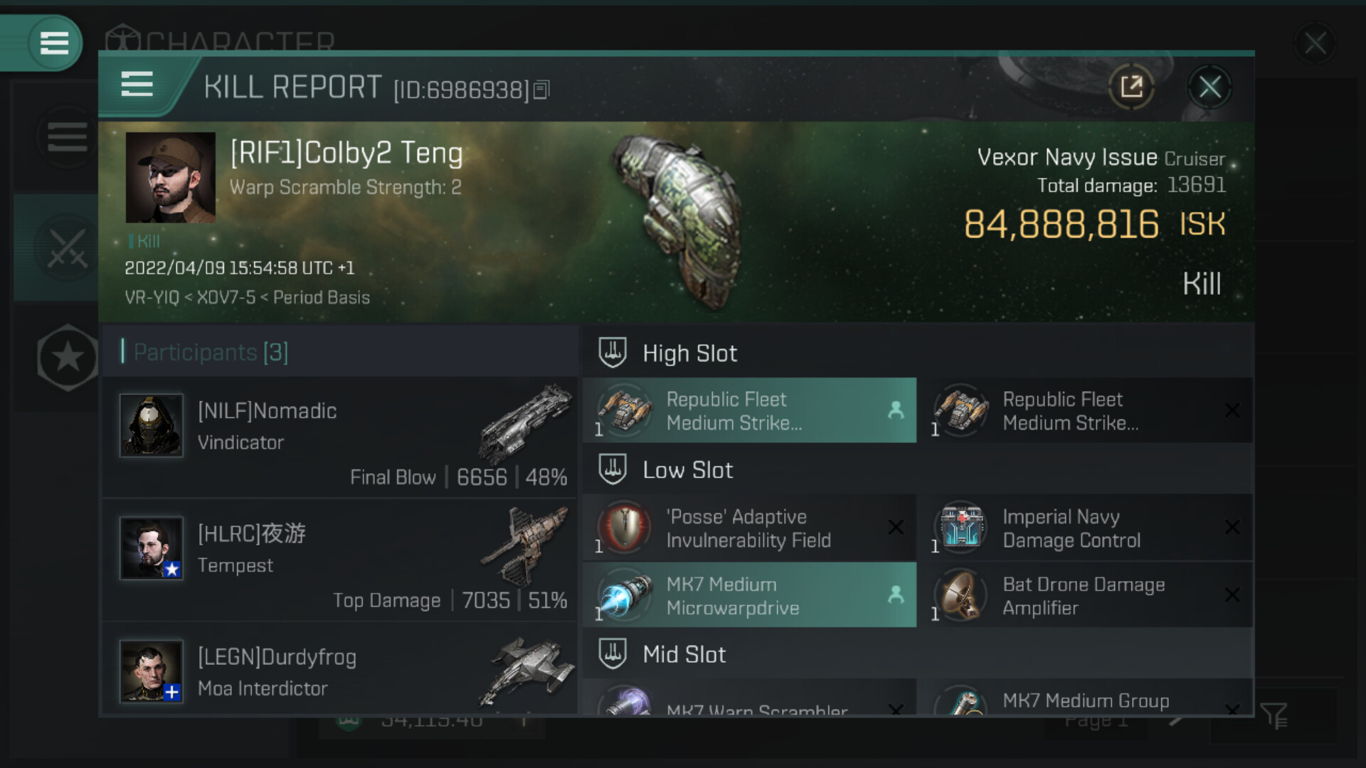The image size is (1366, 768).
Task: Open the kill report hamburger menu
Action: [137, 84]
